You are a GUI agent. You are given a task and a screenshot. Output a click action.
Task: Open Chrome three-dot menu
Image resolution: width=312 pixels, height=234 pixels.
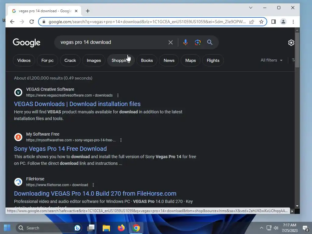tap(293, 22)
